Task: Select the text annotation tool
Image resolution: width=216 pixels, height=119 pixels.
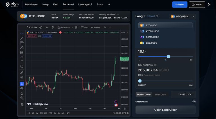Action: click(x=22, y=62)
